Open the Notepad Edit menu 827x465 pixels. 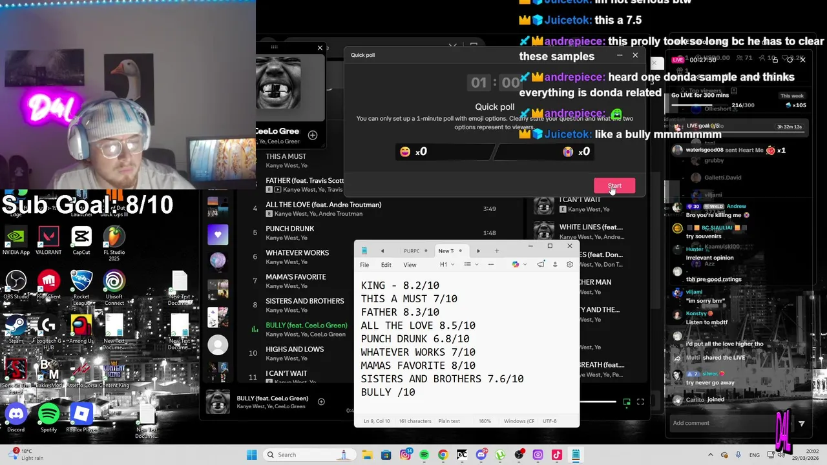click(x=386, y=265)
